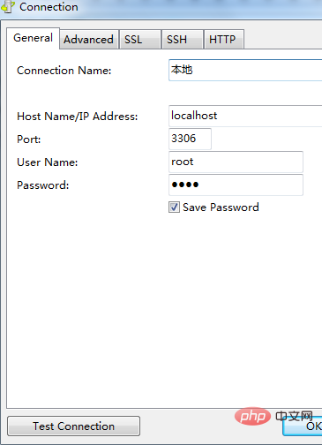Click the Connection Name input field
This screenshot has height=445, width=322.
point(245,70)
